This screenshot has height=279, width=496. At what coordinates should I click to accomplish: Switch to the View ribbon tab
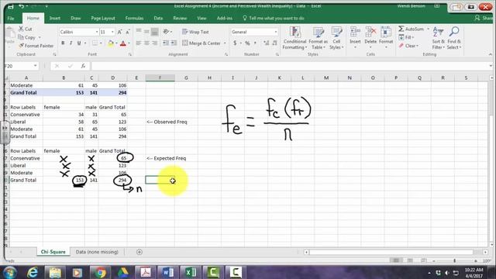coord(201,19)
